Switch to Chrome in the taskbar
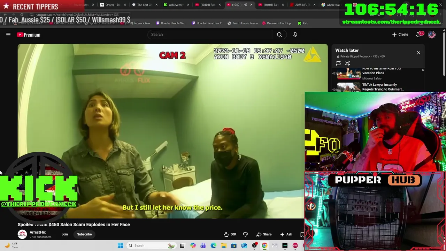Image resolution: width=446 pixels, height=251 pixels. [264, 245]
